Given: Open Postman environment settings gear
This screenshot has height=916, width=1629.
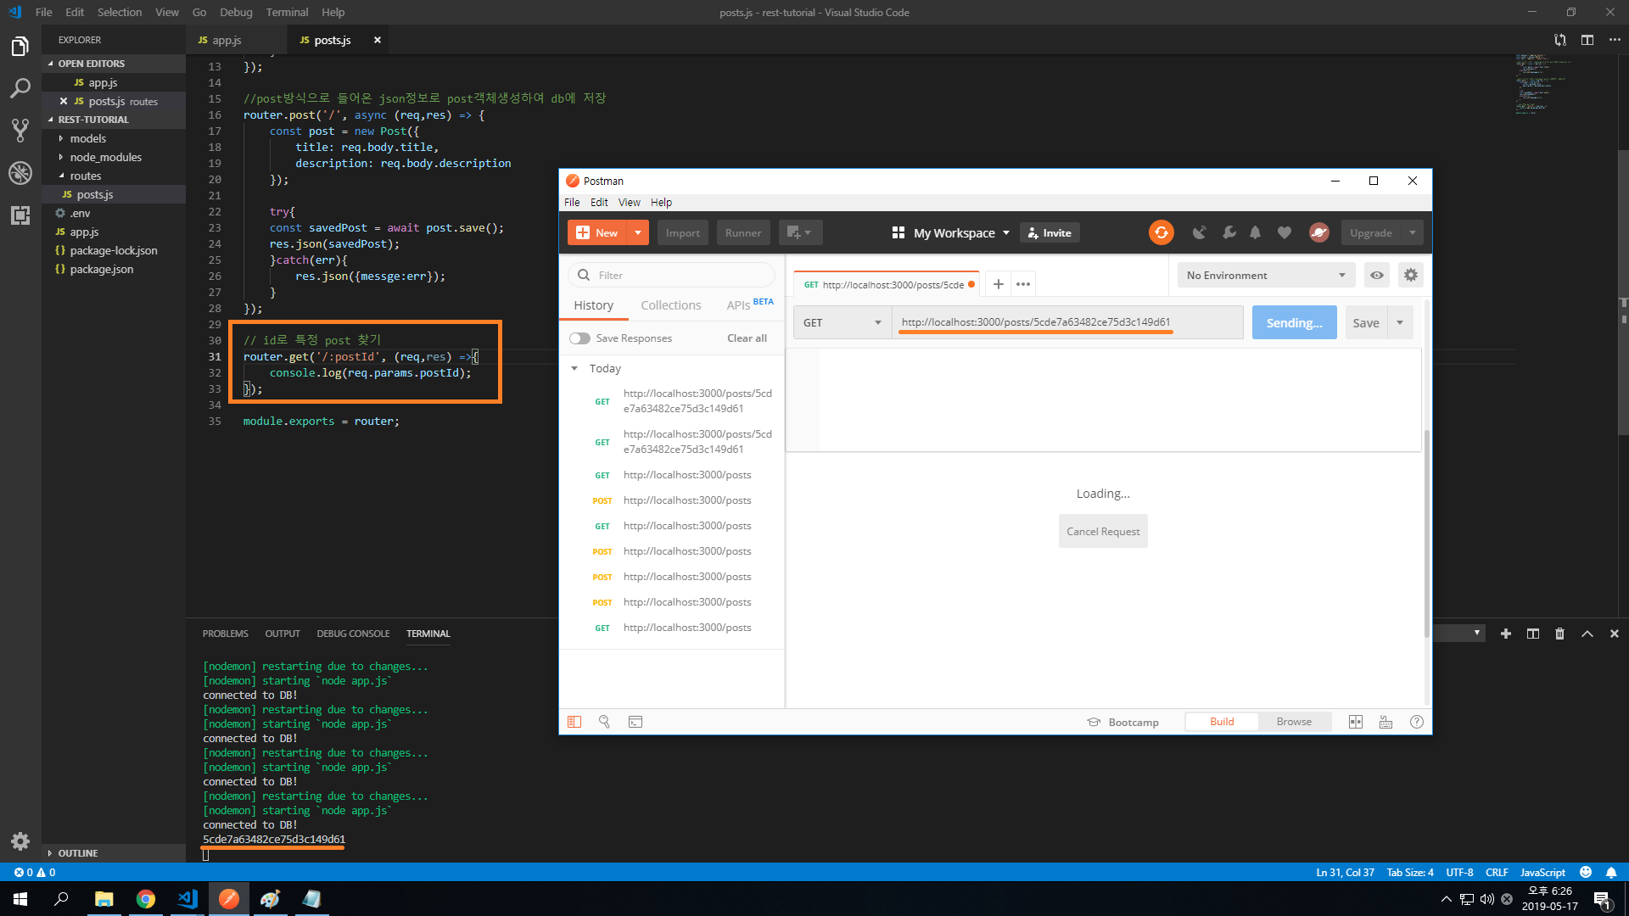Looking at the screenshot, I should 1411,275.
